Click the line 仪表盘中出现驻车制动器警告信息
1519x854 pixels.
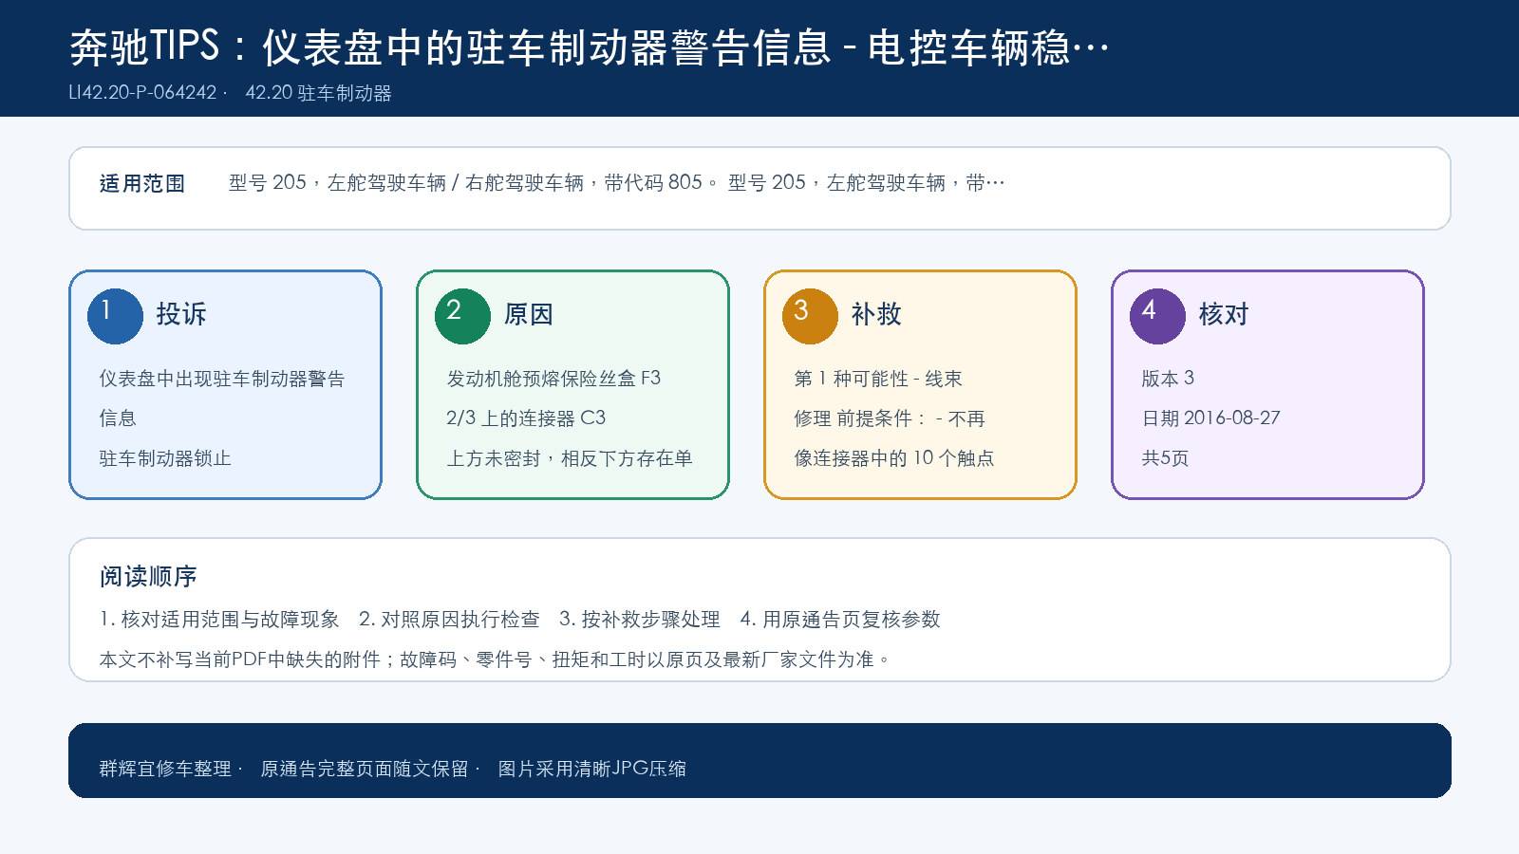[x=222, y=399]
